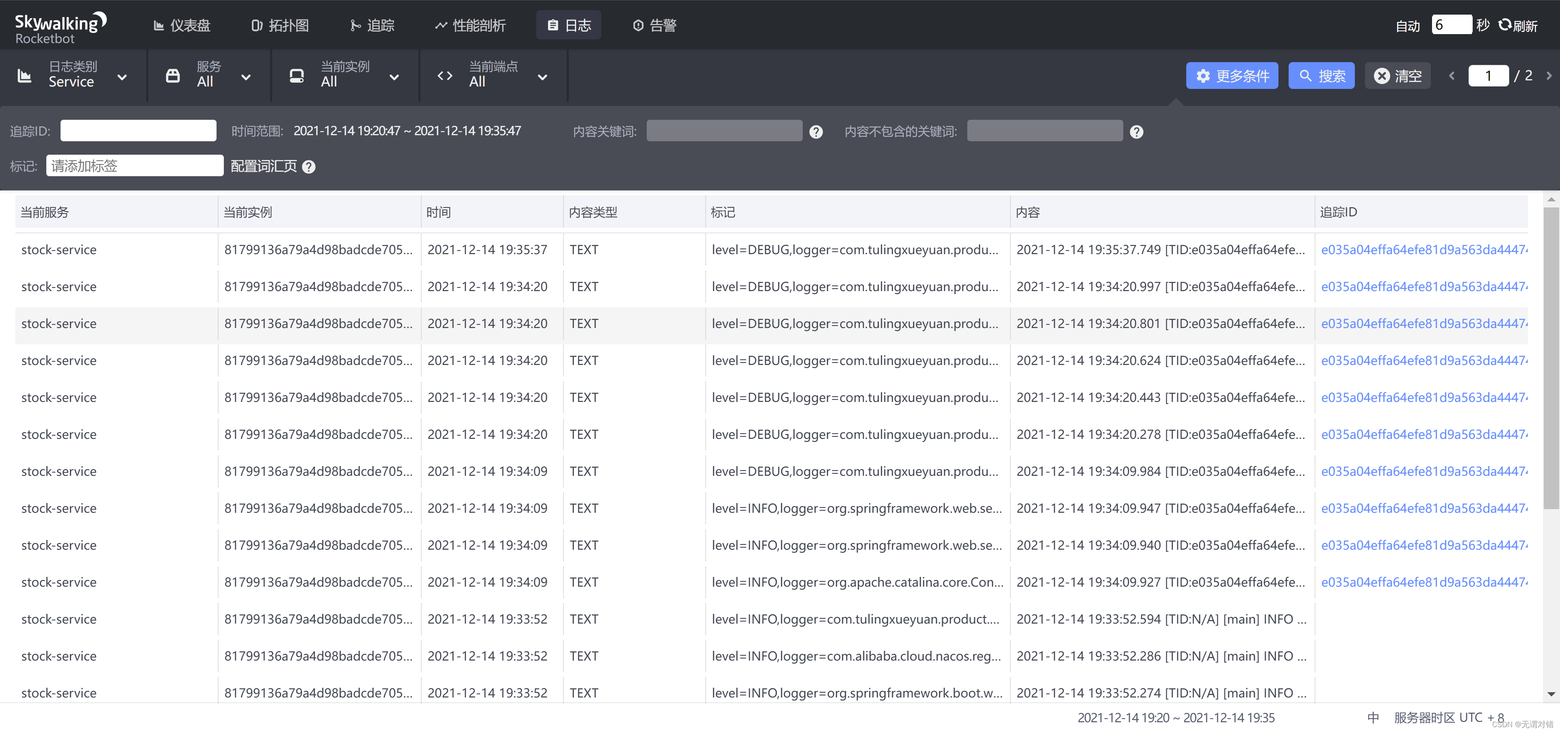Focus the refresh seconds input
The height and width of the screenshot is (732, 1560).
[x=1452, y=25]
